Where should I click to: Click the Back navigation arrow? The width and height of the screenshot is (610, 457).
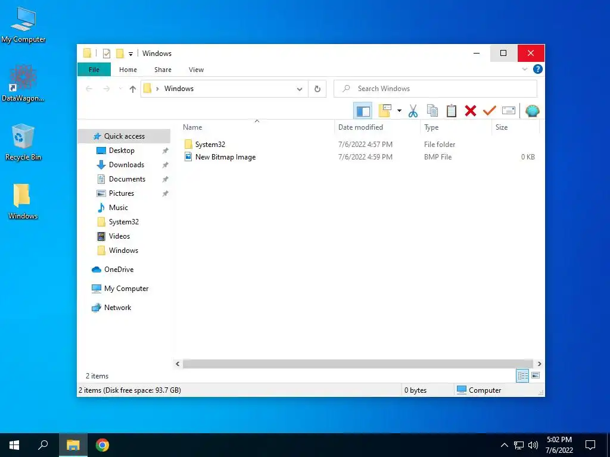coord(89,89)
